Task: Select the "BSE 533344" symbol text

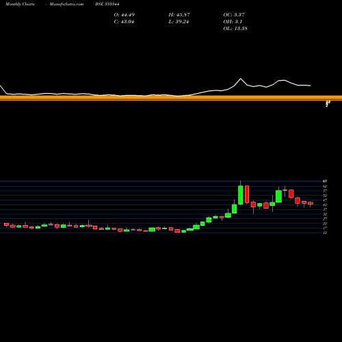Action: pyautogui.click(x=107, y=4)
